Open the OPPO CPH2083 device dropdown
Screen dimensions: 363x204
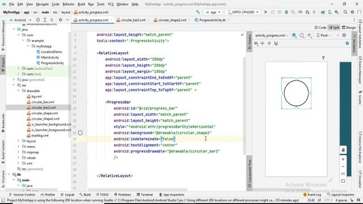[x=243, y=12]
